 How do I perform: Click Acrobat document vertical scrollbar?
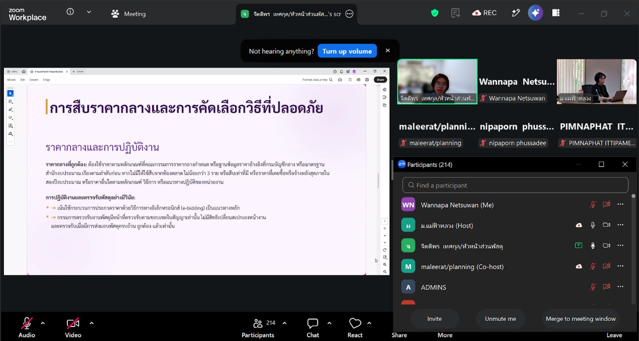tap(378, 180)
